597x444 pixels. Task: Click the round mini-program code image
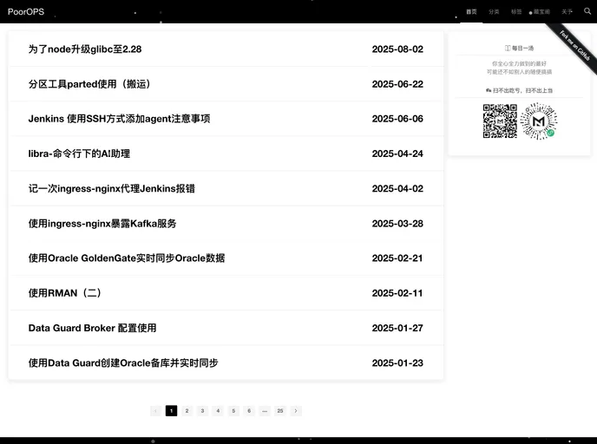(539, 121)
